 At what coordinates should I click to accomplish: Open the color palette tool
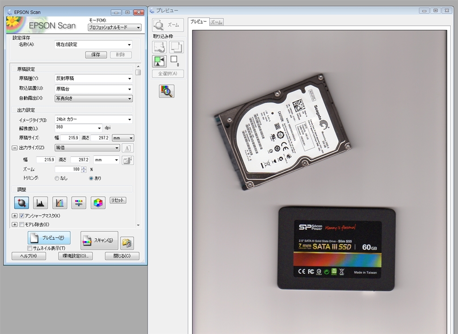click(98, 203)
